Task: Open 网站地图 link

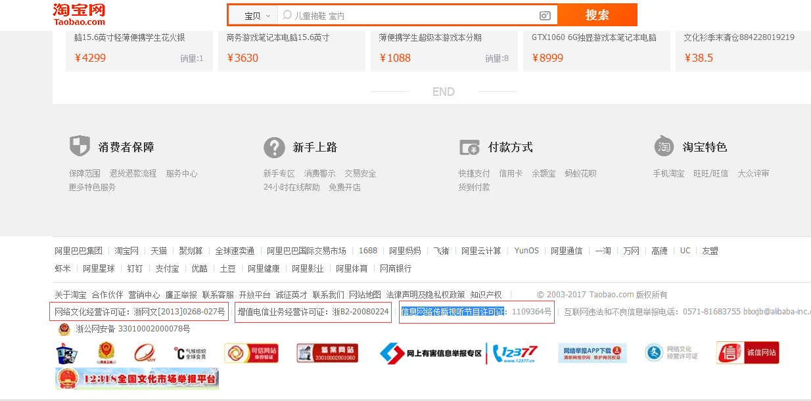Action: pos(365,295)
